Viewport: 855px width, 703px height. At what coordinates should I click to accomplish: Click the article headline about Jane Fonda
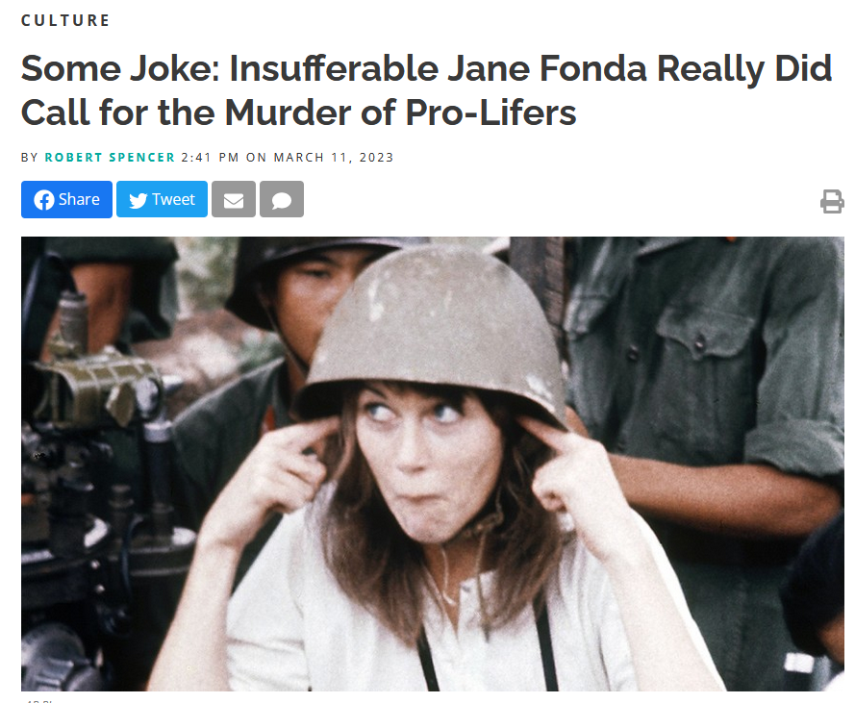point(426,90)
